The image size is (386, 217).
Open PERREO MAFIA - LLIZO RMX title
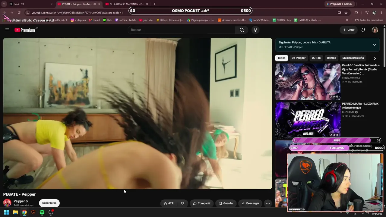[x=360, y=106]
